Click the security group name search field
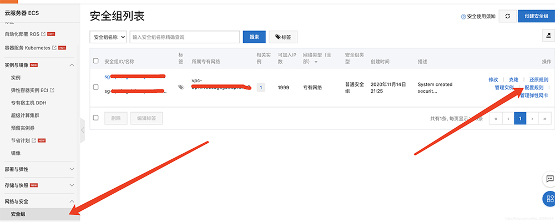 click(x=184, y=37)
